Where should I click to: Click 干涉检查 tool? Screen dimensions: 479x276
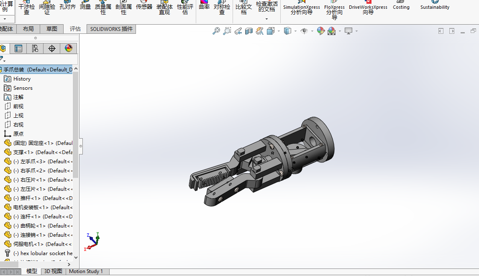pos(27,8)
